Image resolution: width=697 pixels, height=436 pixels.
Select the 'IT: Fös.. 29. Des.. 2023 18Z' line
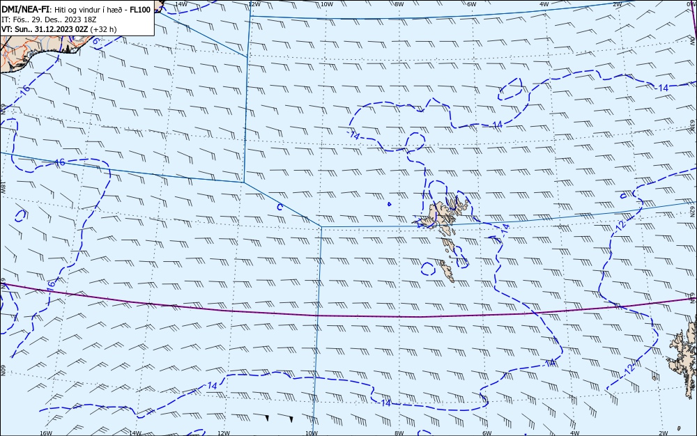coord(49,20)
